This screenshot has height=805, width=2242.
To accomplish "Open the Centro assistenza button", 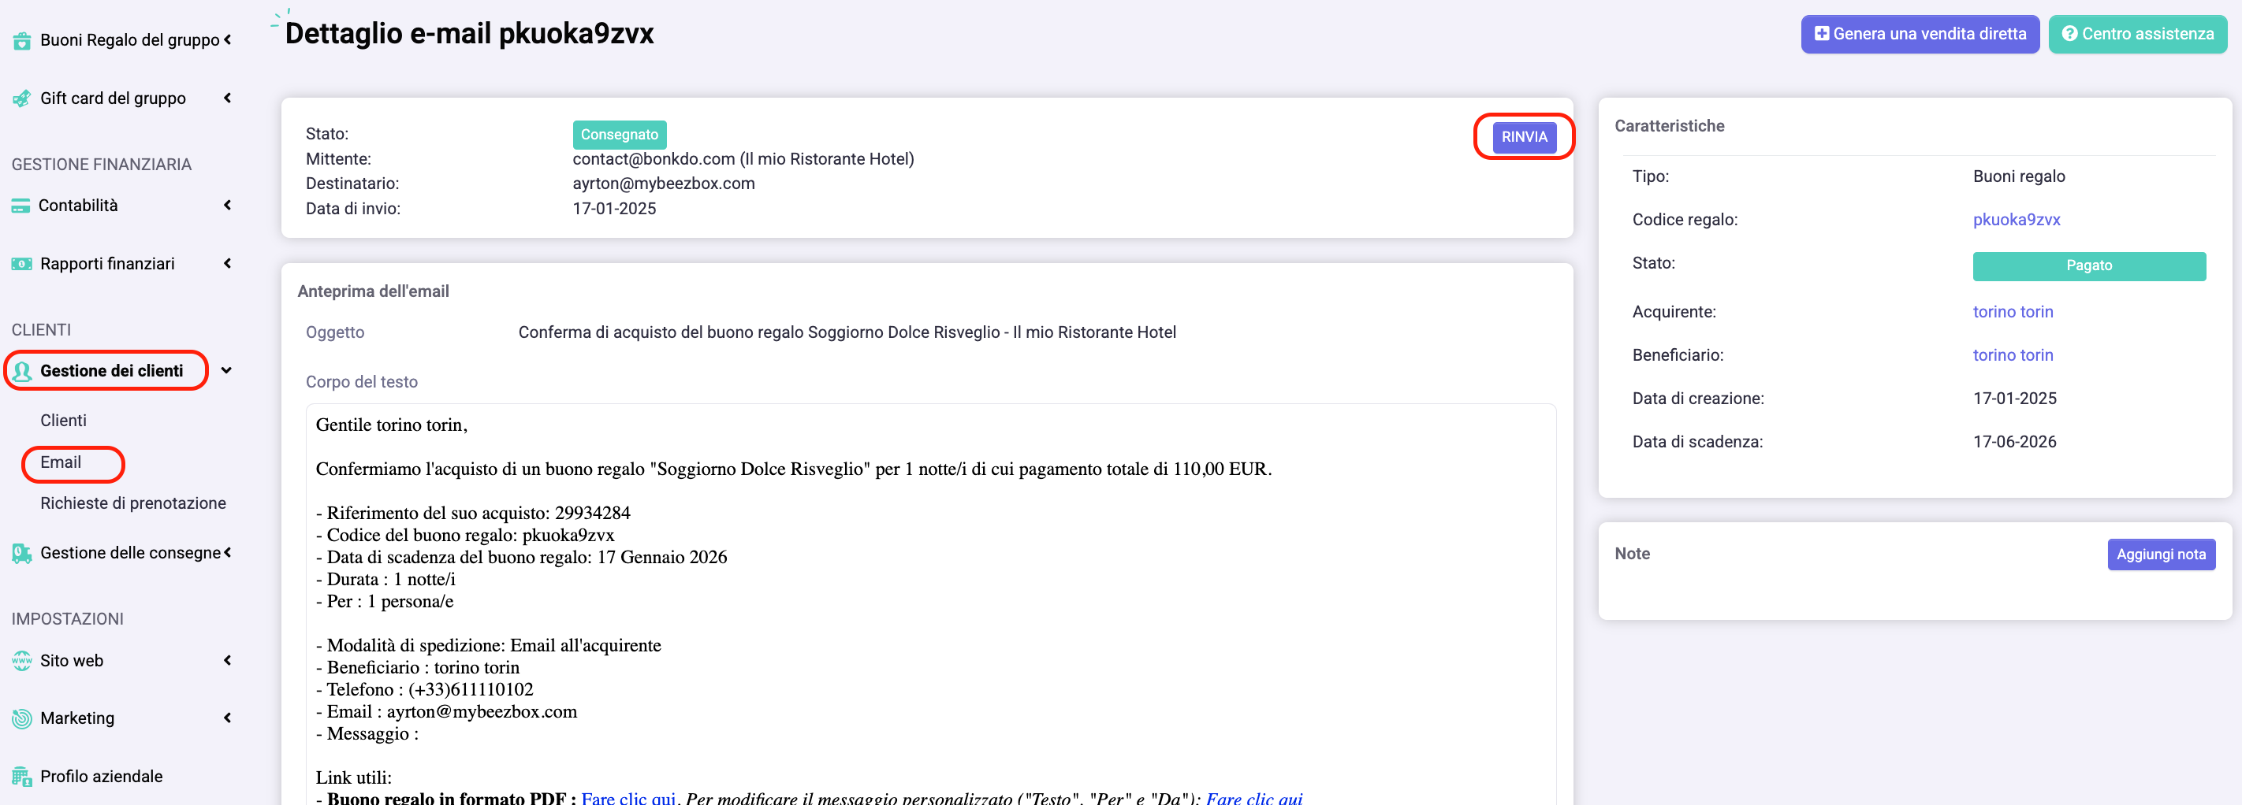I will click(2136, 34).
